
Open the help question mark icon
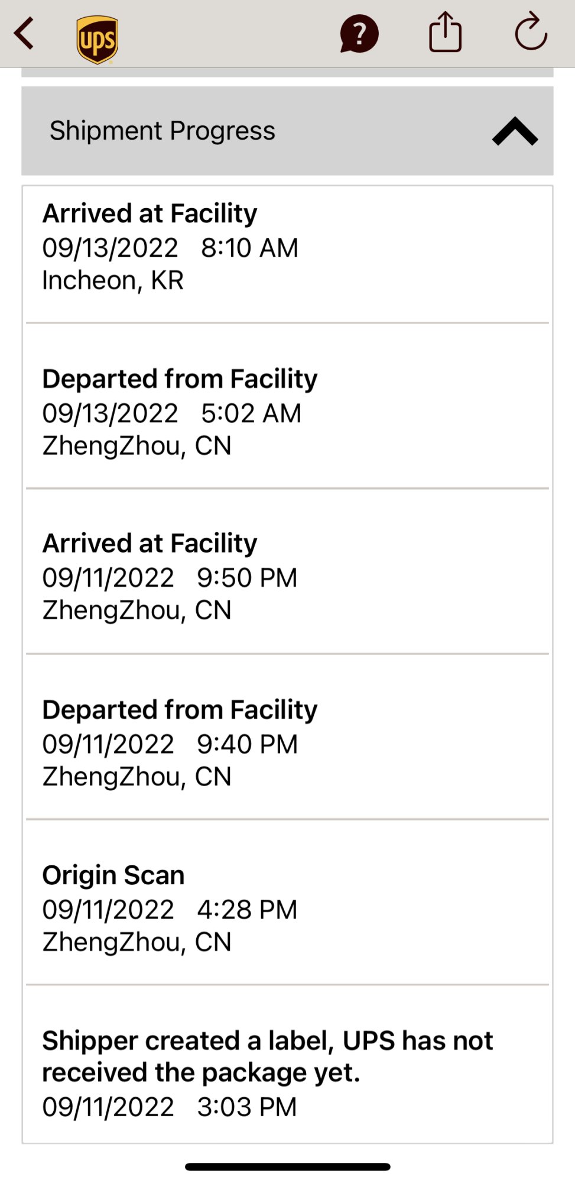[359, 34]
